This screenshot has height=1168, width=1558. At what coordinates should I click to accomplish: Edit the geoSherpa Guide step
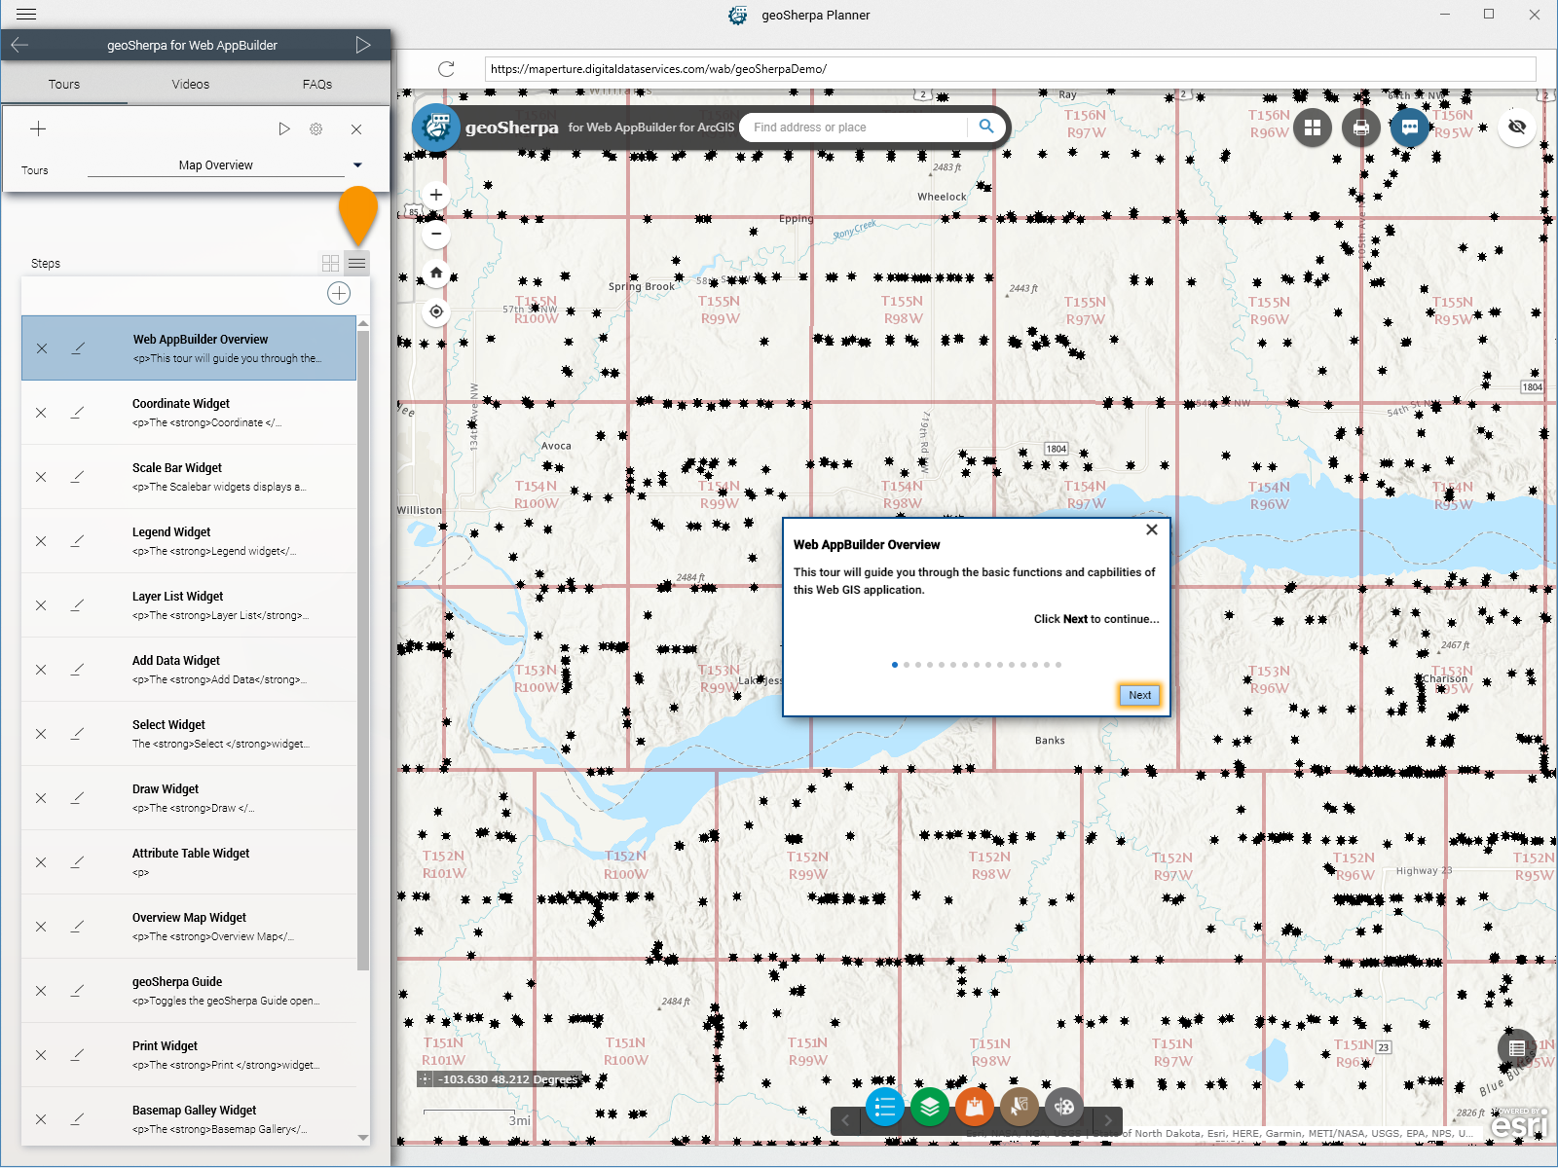pos(77,991)
